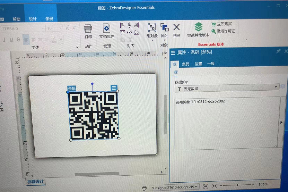Click the 条码 tag on the QR code
Image resolution: width=288 pixels, height=192 pixels.
[72, 88]
